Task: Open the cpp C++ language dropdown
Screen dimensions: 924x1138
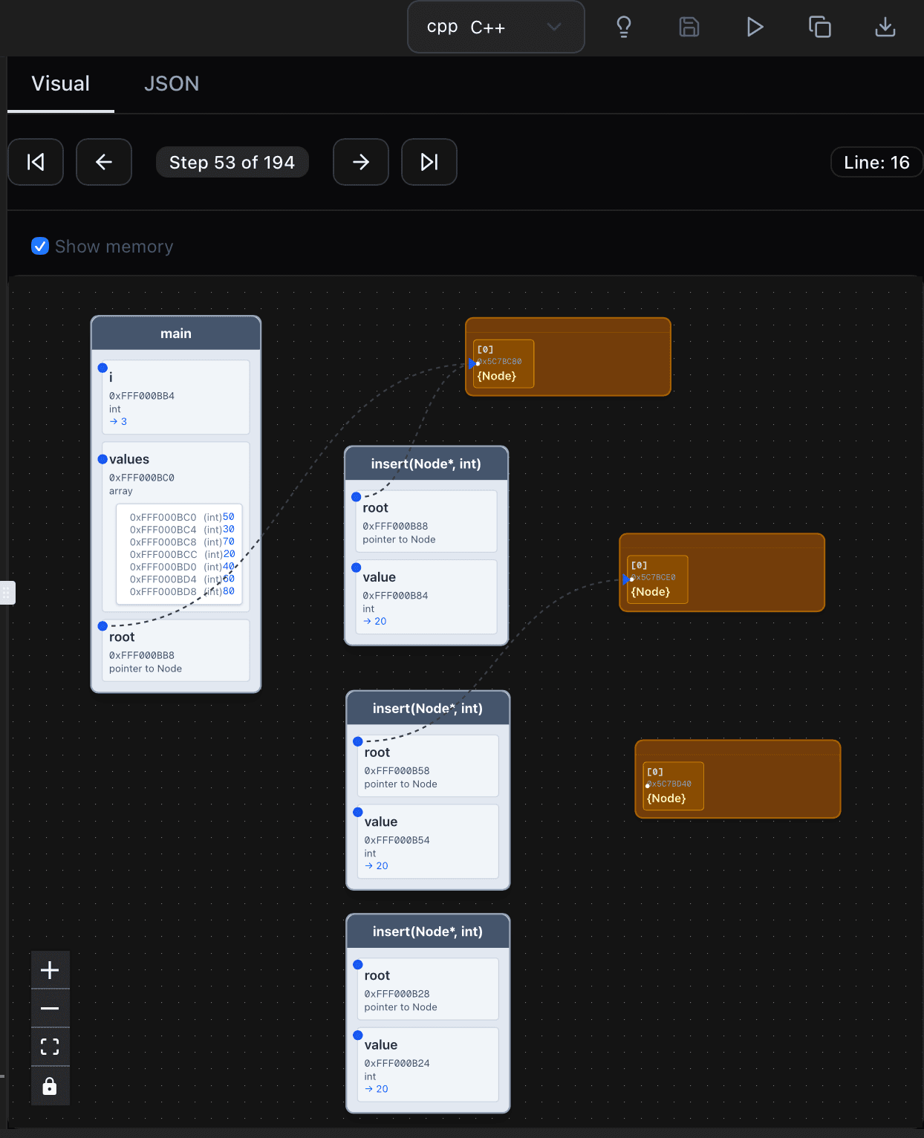Action: pos(495,27)
